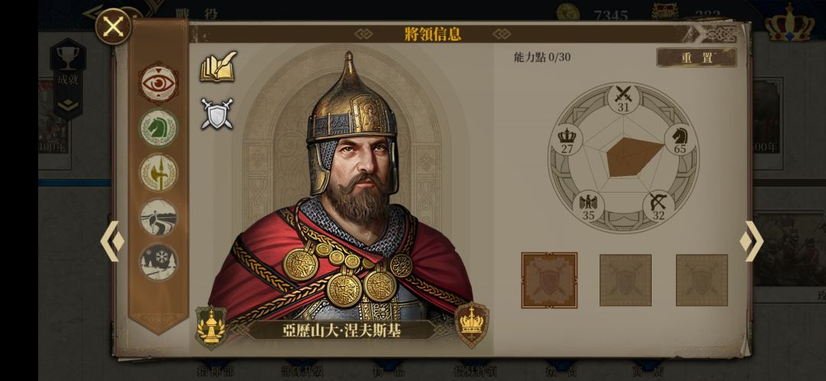Image resolution: width=826 pixels, height=381 pixels.
Task: Tap the horse cavalry stat 65
Action: pos(680,140)
